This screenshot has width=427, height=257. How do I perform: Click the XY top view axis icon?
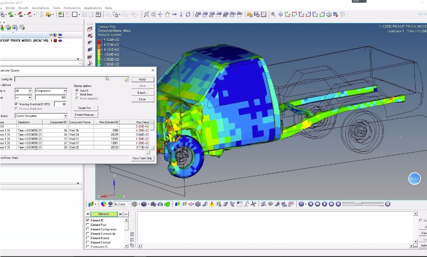[287, 15]
